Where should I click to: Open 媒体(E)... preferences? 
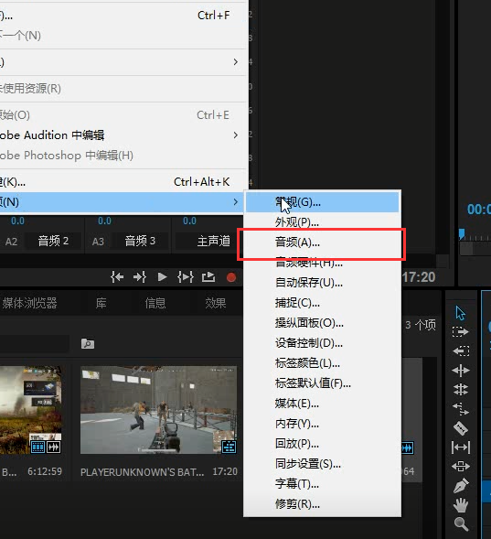322,404
